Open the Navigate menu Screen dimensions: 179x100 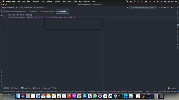coord(36,1)
